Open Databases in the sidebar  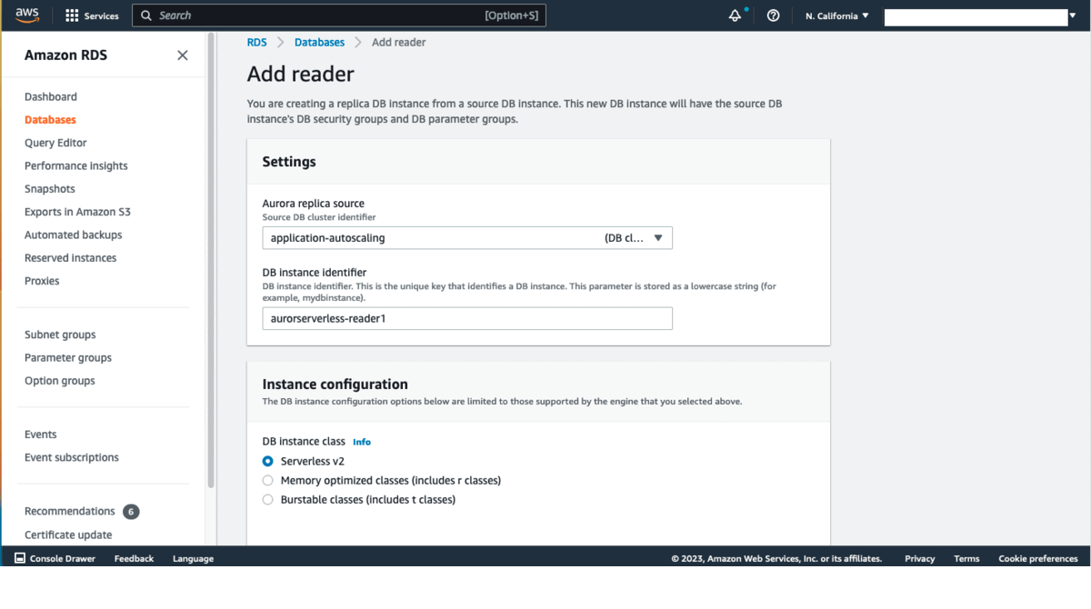coord(50,119)
